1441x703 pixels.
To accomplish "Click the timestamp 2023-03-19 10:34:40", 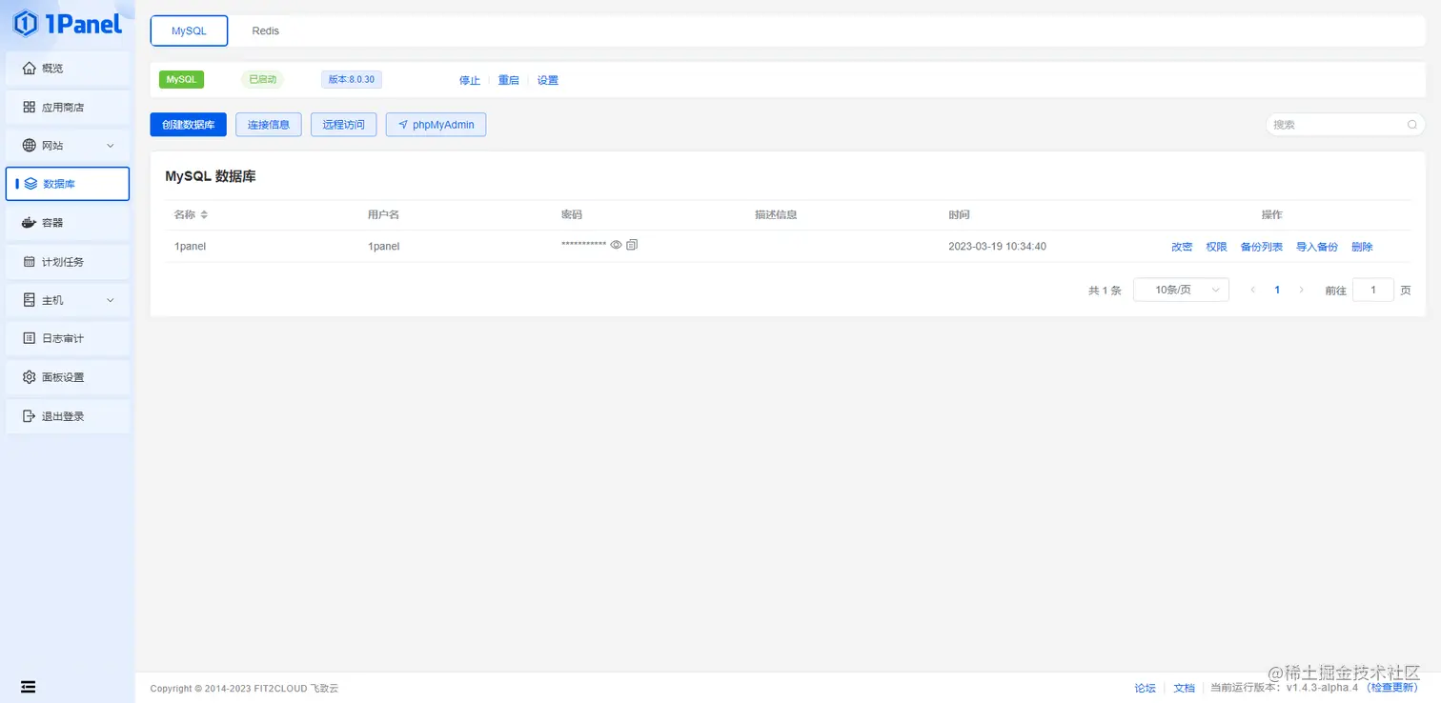I will 997,247.
